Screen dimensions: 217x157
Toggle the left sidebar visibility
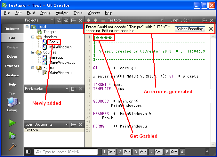(28, 152)
